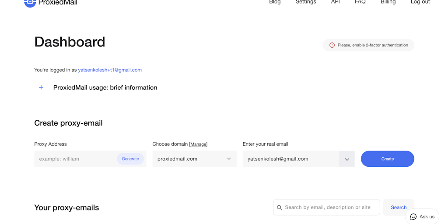Click the 2-factor authentication warning icon

(x=332, y=45)
